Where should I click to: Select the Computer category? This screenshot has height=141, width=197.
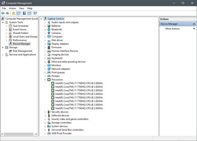[x=57, y=37]
